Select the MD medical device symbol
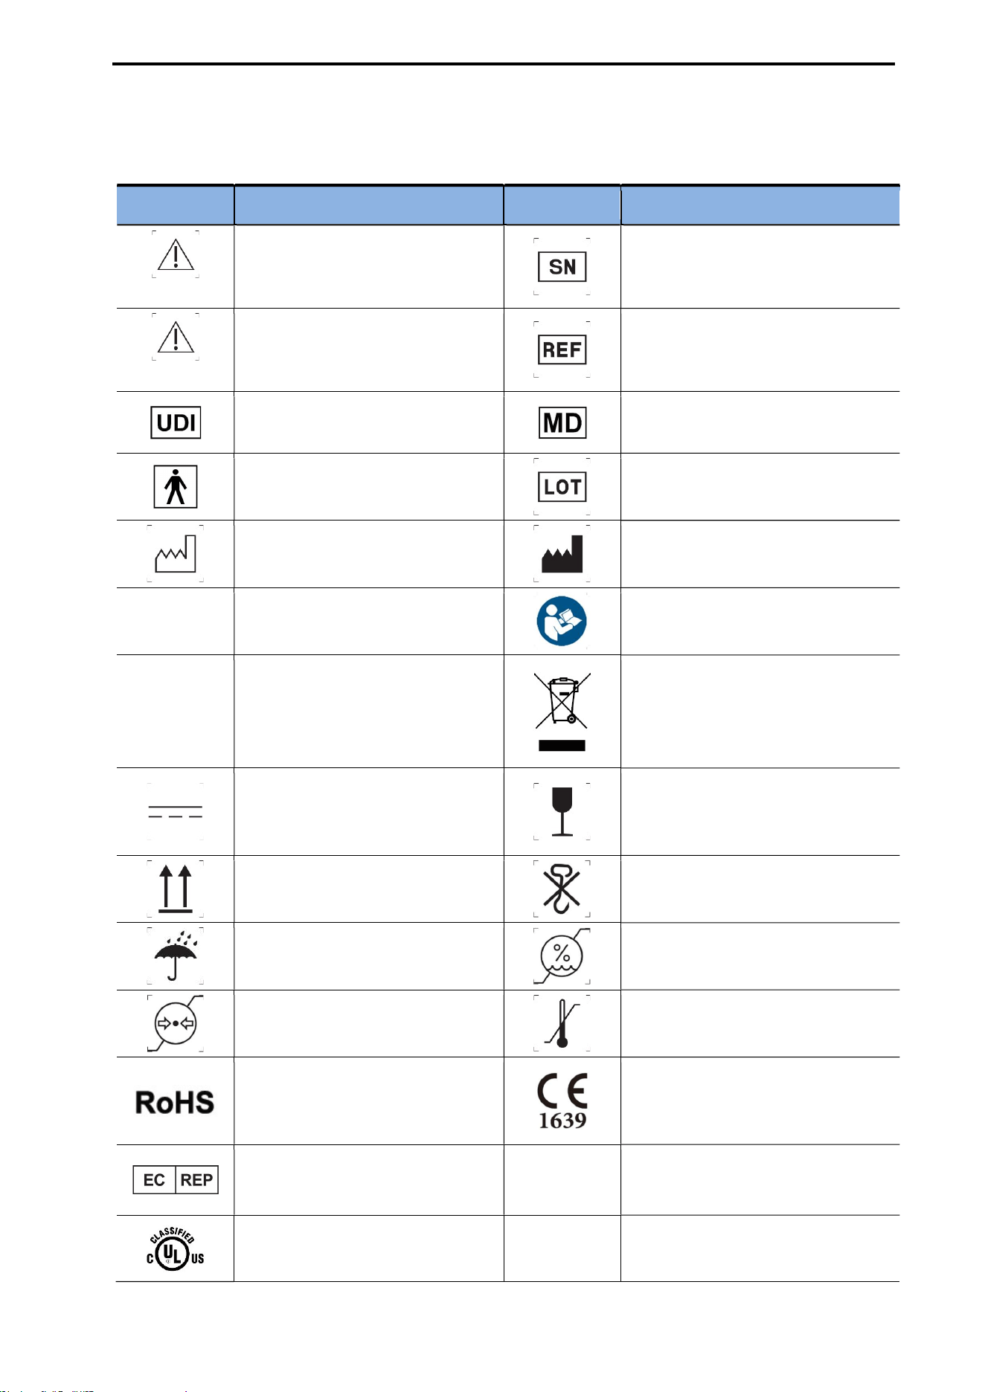The width and height of the screenshot is (985, 1392). (562, 422)
